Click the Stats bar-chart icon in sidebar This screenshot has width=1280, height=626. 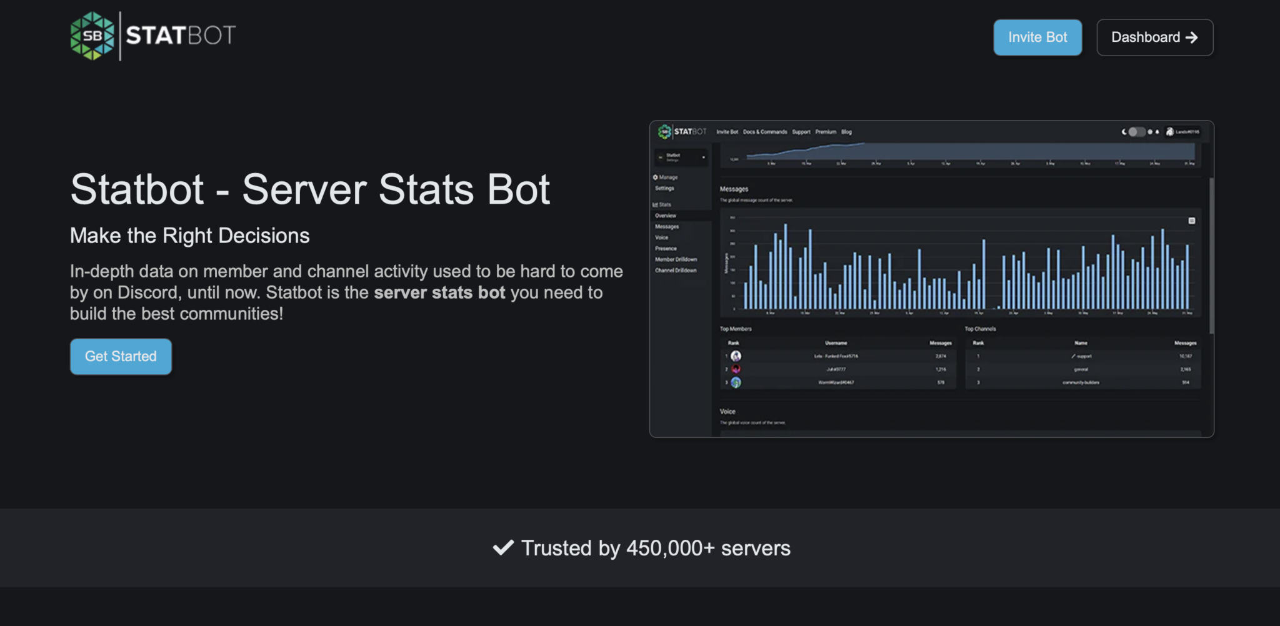tap(656, 204)
